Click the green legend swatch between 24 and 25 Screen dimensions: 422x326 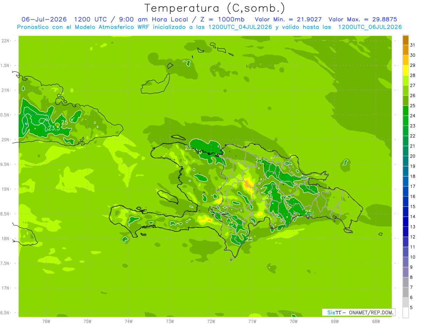coord(405,110)
